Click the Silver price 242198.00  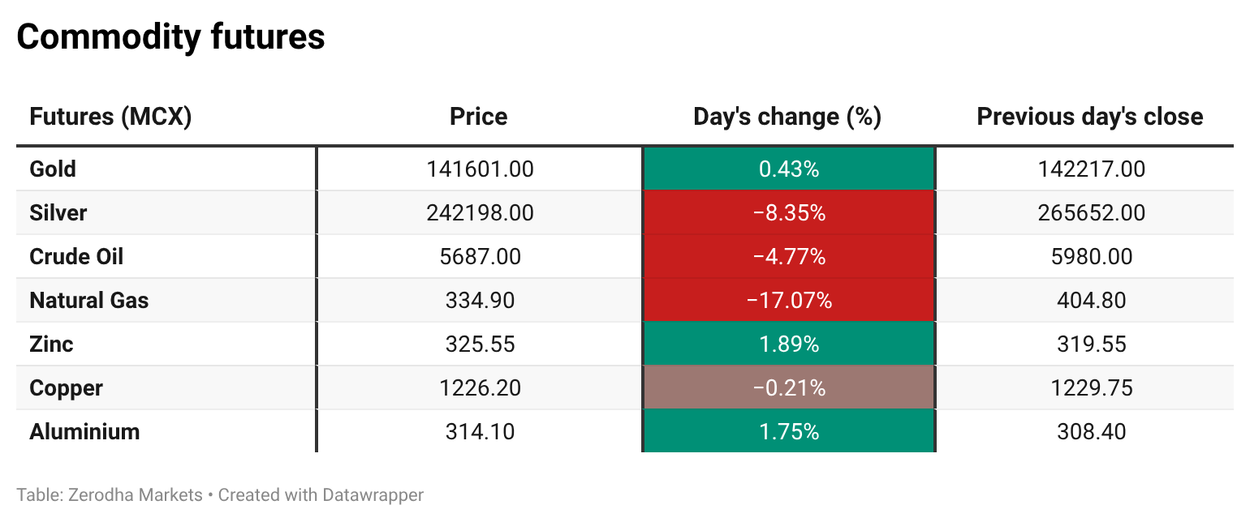480,213
